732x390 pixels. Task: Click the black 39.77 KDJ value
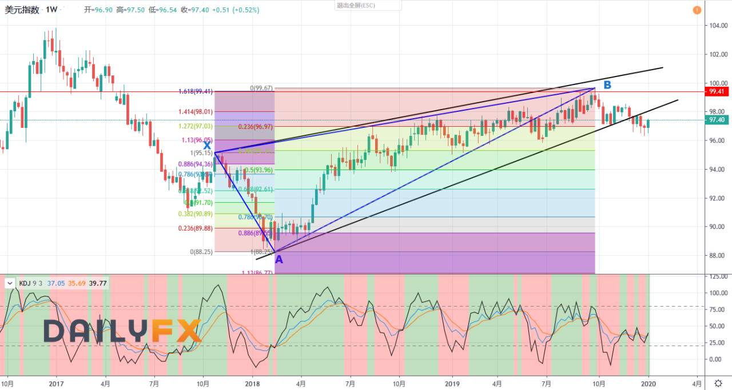point(98,283)
